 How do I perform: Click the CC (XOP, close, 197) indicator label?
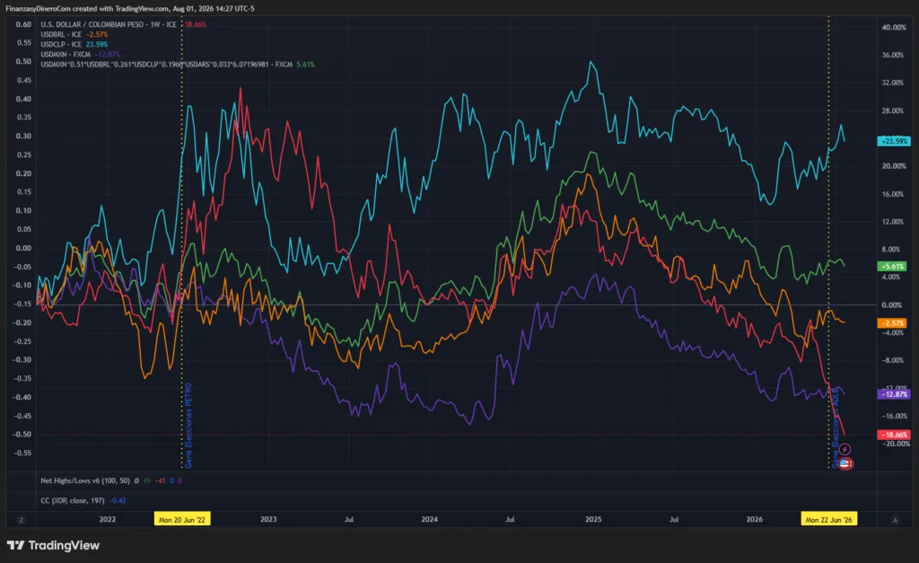pos(72,500)
